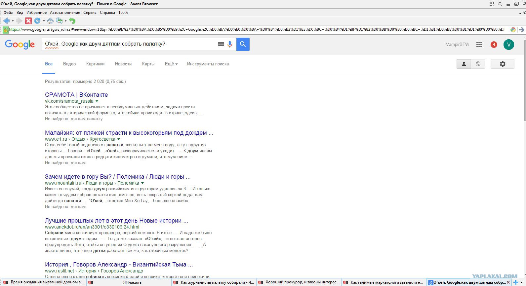Switch to the ЯПлакалъ tab
The height and width of the screenshot is (286, 526).
pos(129,282)
